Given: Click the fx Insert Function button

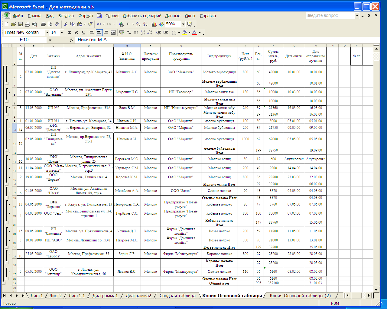Looking at the screenshot, I should (72, 40).
